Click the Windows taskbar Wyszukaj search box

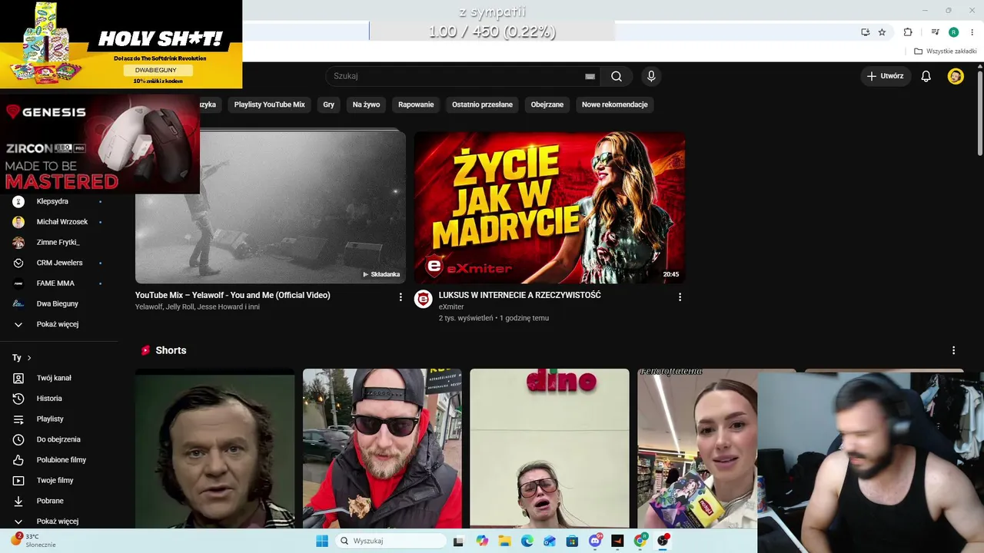pyautogui.click(x=391, y=541)
